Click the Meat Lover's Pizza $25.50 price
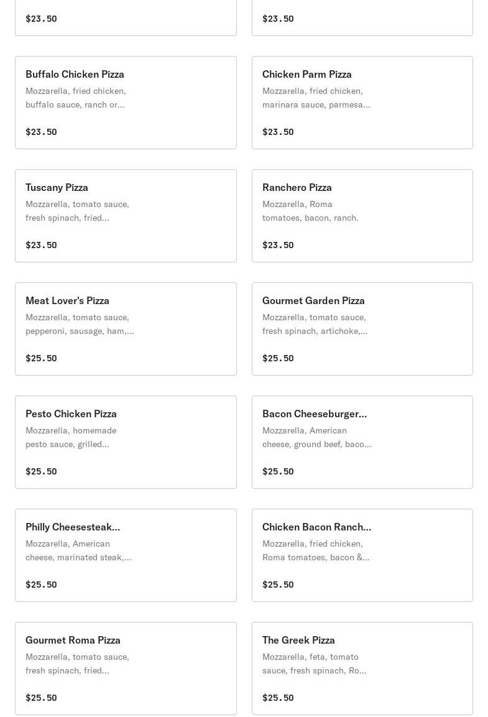Screen dimensions: 488x717 pyautogui.click(x=41, y=358)
